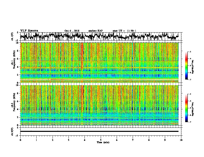Click the 'station=KAP' label
Viewport: 204px width, 157px height.
95,31
